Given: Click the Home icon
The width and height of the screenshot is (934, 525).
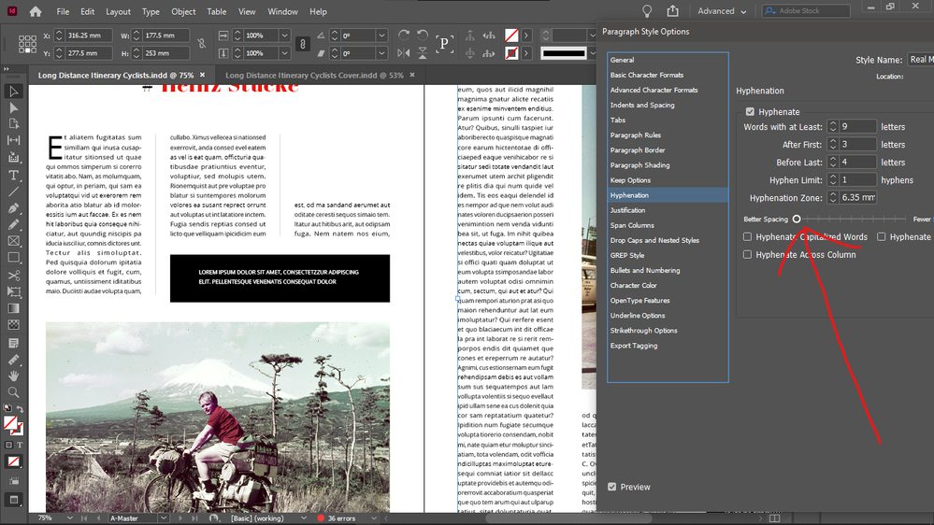Looking at the screenshot, I should [35, 12].
